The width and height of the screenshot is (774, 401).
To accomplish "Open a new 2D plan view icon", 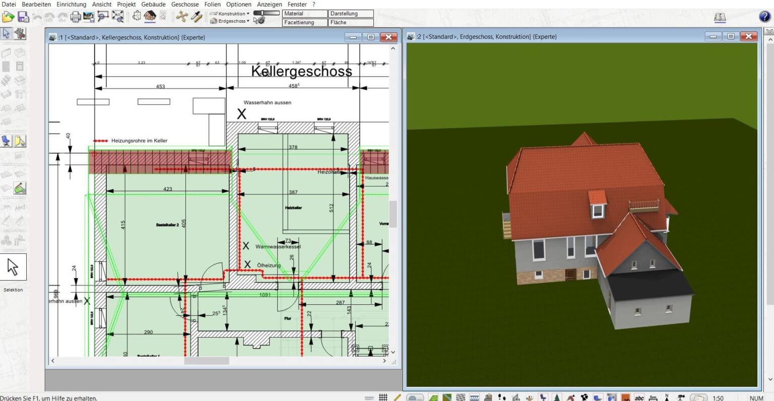I will pyautogui.click(x=137, y=17).
